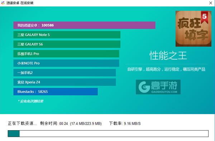Select the Bluestacks 58265 bar
The width and height of the screenshot is (215, 141).
[x=56, y=91]
